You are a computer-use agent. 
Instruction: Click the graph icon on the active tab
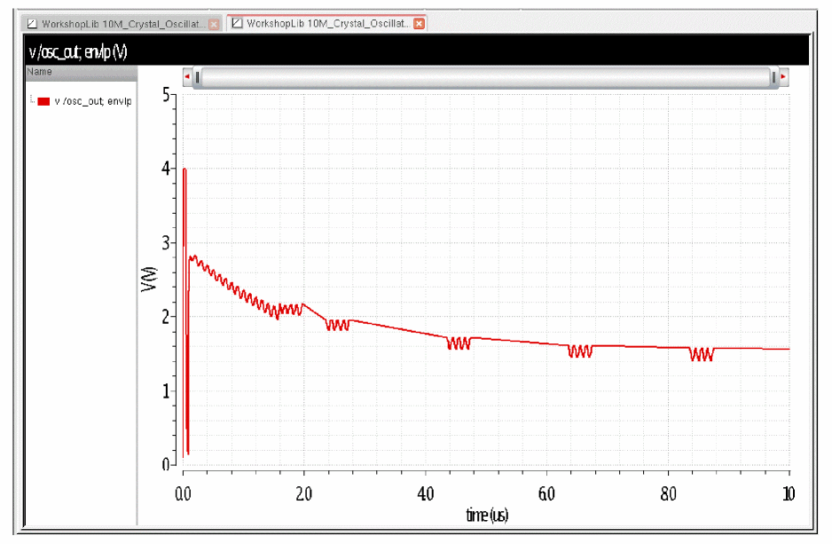[237, 23]
